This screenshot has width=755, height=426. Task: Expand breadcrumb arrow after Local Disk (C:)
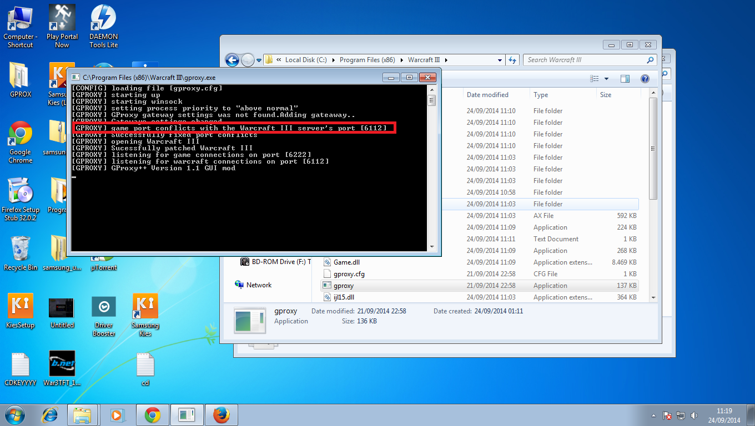pos(334,60)
